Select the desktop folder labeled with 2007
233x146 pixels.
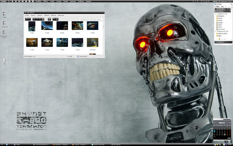pyautogui.click(x=4, y=34)
